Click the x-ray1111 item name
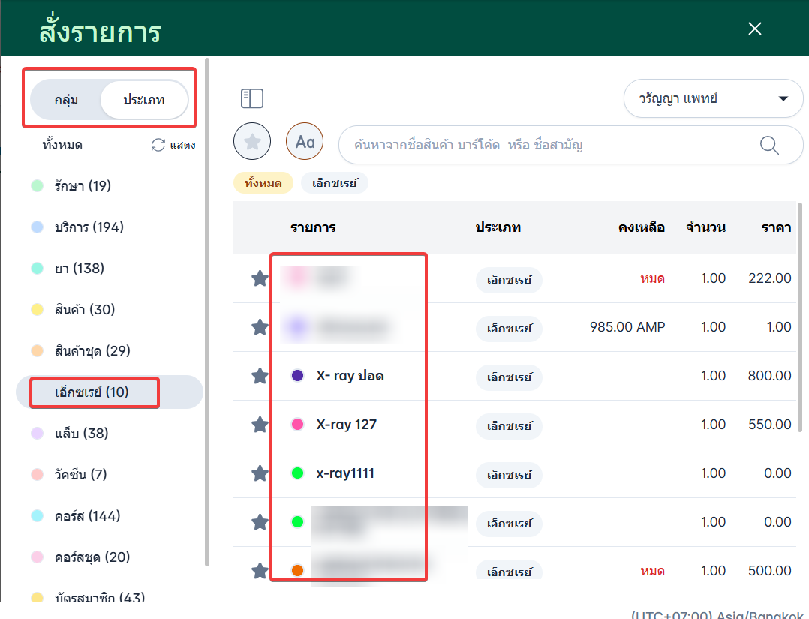 click(345, 473)
